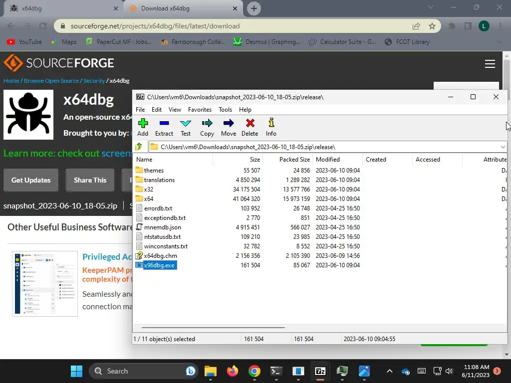Open the Chrome extensions puzzle icon
The image size is (511, 383).
452,26
